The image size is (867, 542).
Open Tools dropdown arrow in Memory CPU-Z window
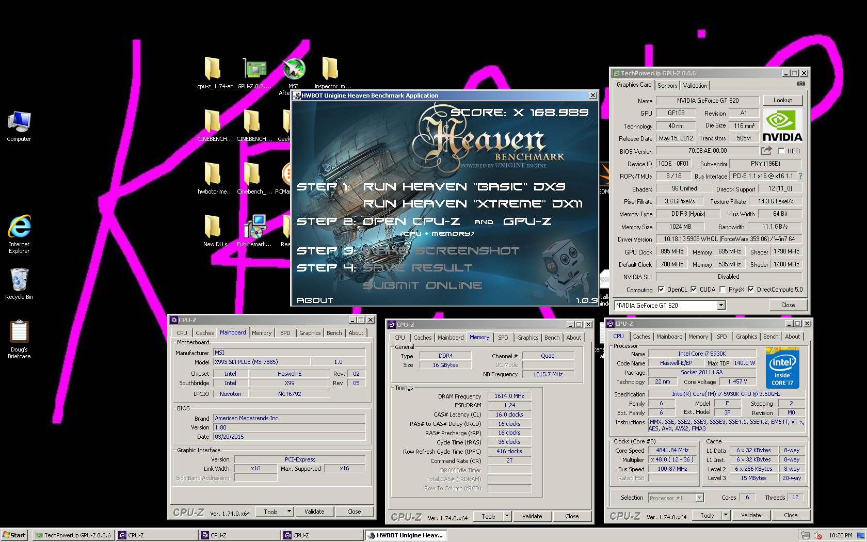click(507, 516)
